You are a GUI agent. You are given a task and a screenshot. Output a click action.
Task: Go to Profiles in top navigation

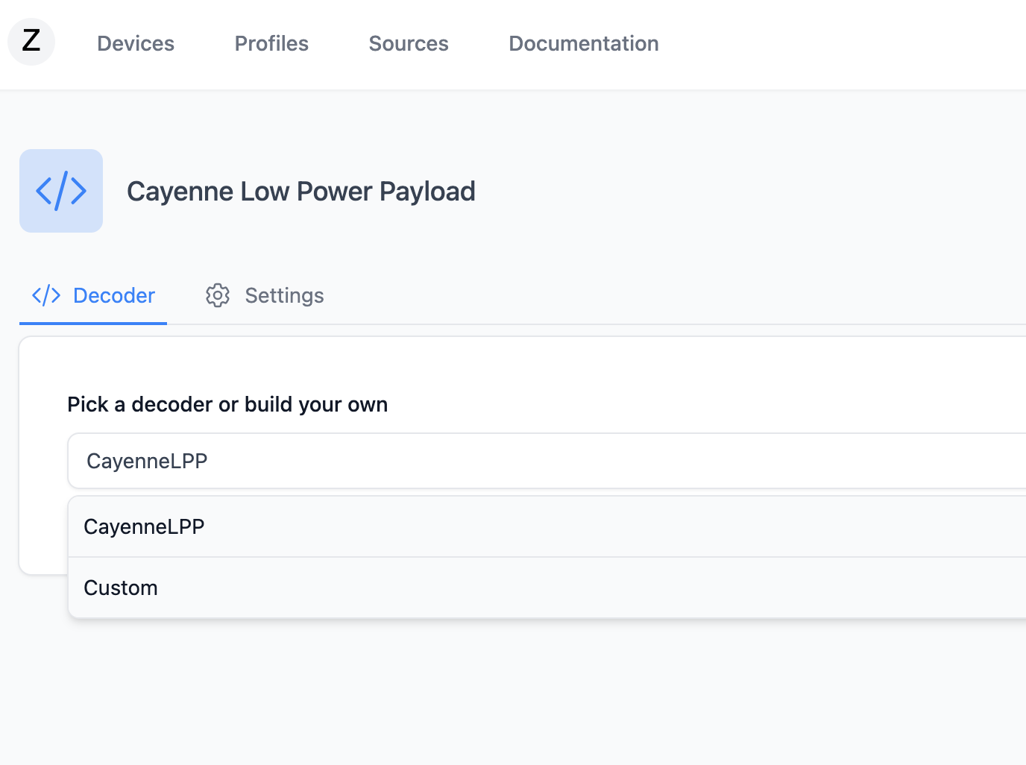coord(271,43)
